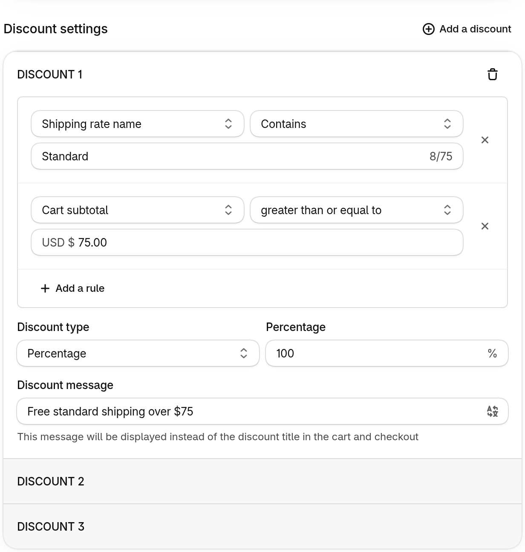Open the greater than or equal to dropdown
525x552 pixels.
point(357,210)
